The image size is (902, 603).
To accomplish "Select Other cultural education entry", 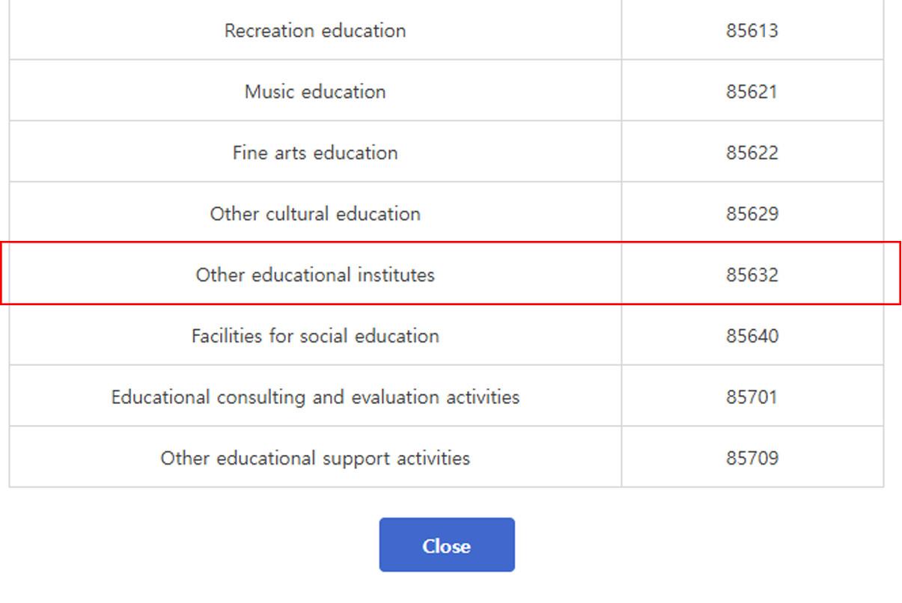I will tap(315, 214).
